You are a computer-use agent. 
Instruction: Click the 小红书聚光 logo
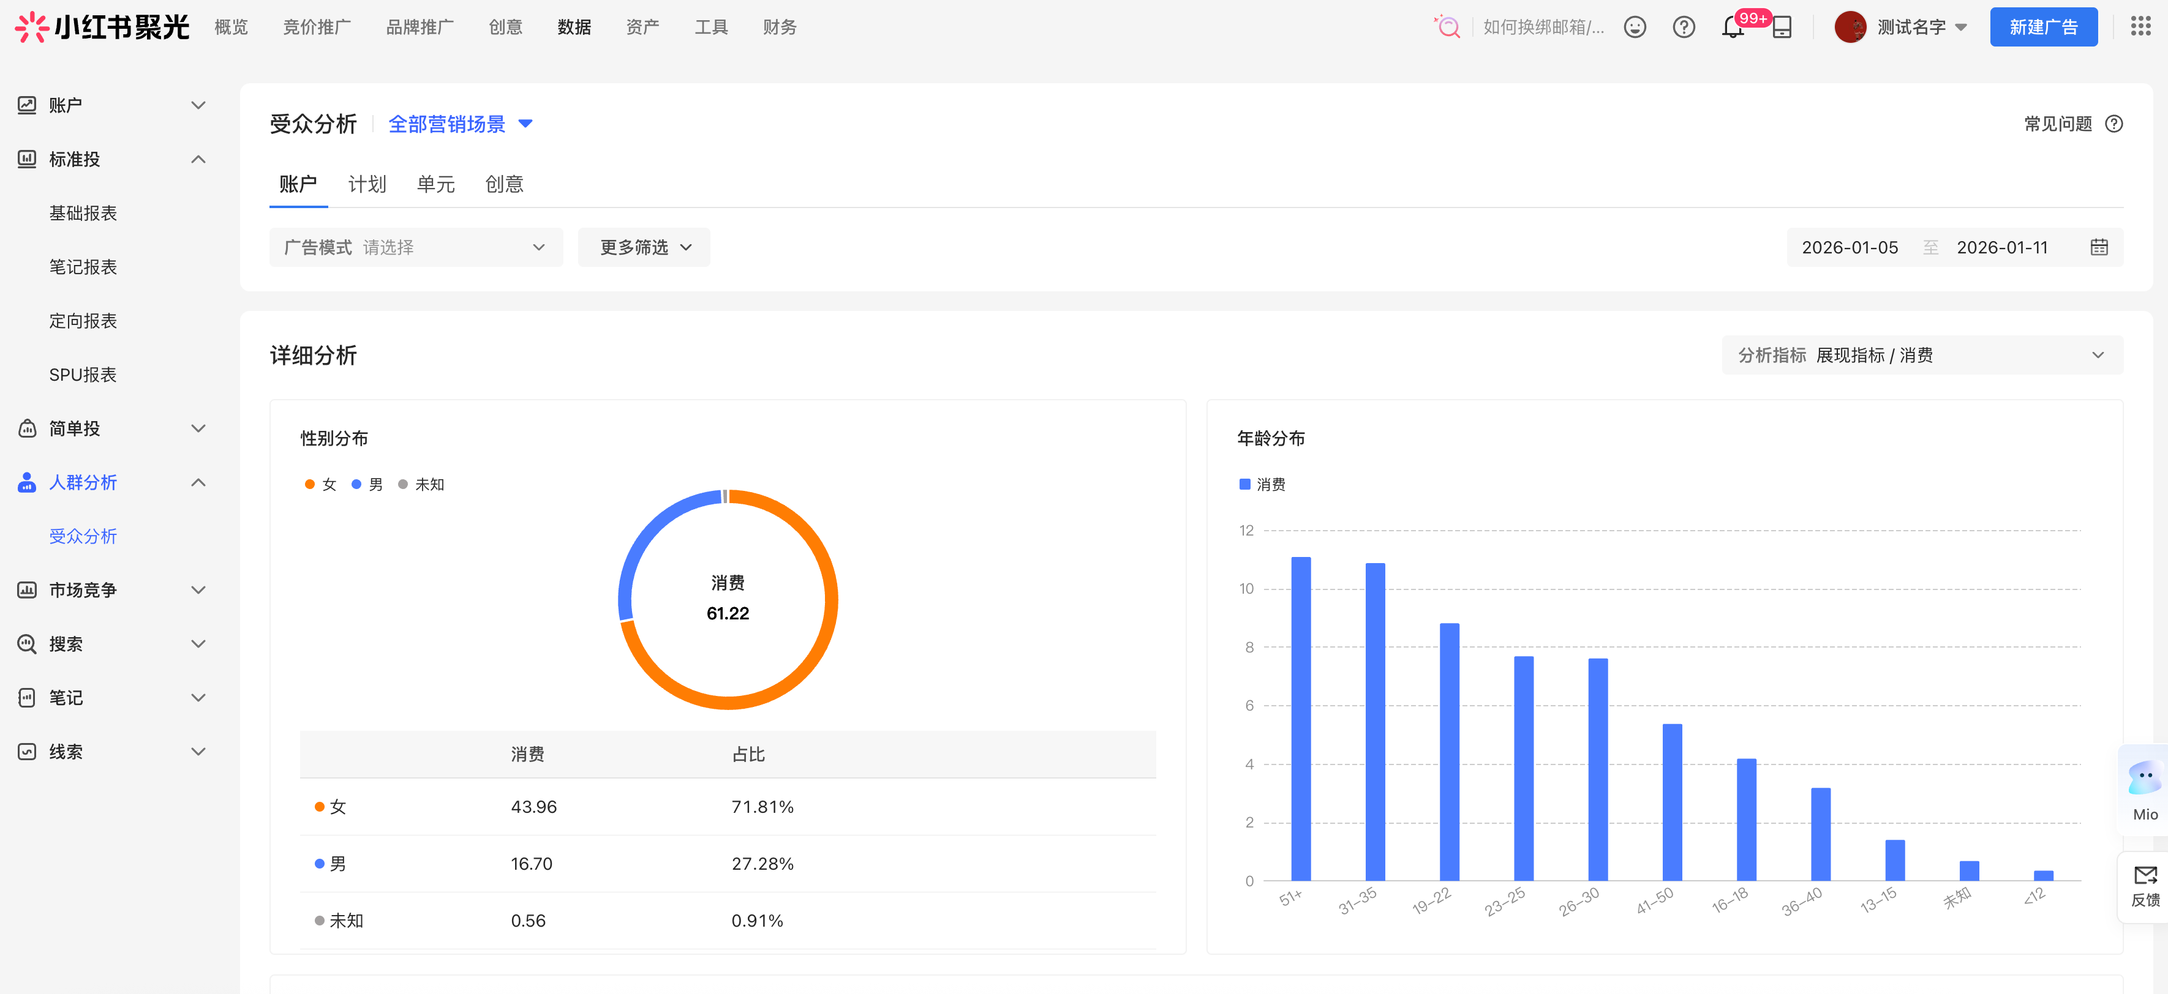(x=102, y=27)
